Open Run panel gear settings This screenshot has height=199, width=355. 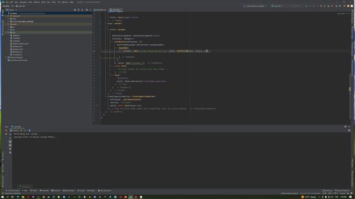coord(345,127)
